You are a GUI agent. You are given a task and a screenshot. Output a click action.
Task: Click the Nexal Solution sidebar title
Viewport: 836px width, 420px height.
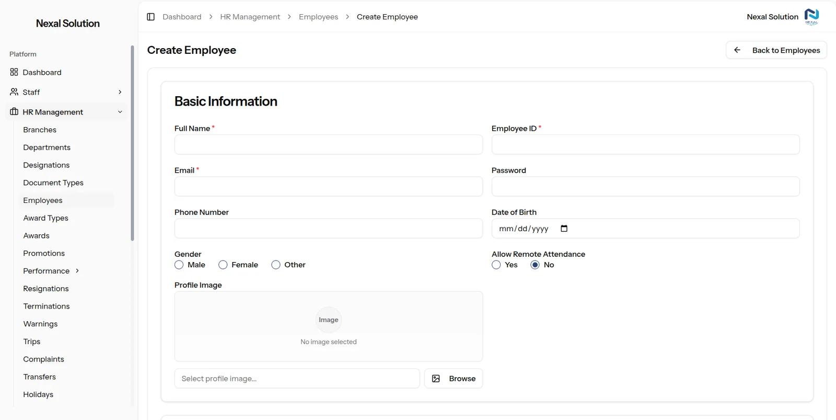coord(68,24)
